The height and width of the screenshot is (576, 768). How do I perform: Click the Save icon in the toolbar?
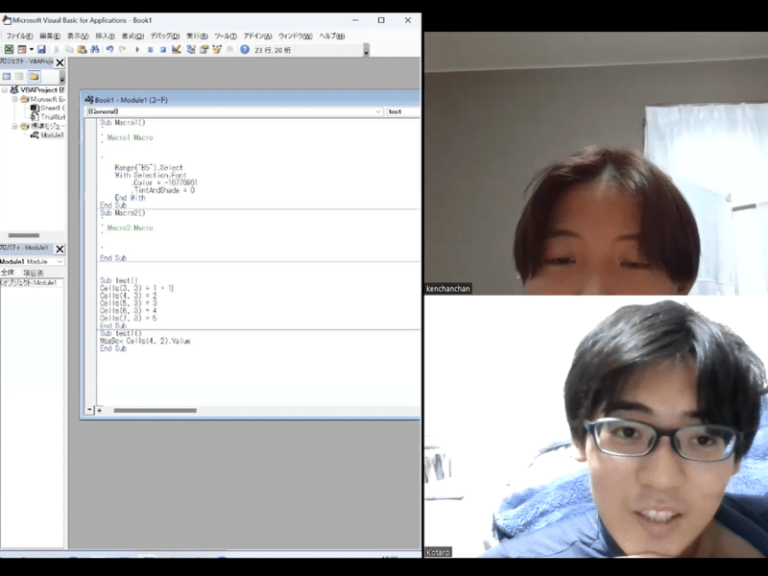click(x=41, y=49)
